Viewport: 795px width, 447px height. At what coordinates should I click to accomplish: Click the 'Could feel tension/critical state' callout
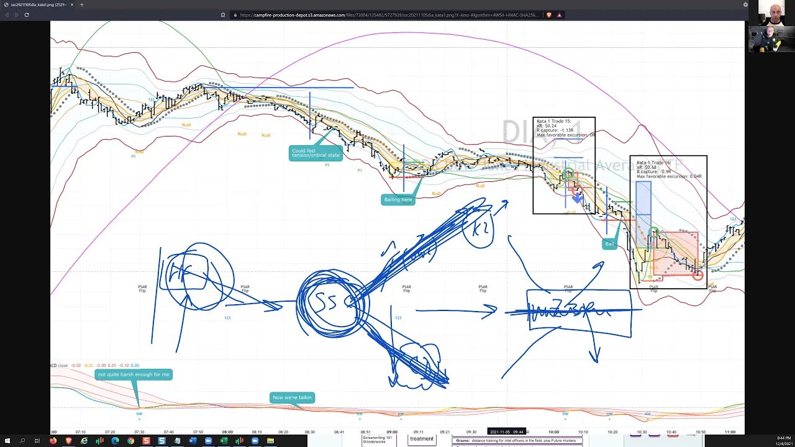tap(316, 153)
